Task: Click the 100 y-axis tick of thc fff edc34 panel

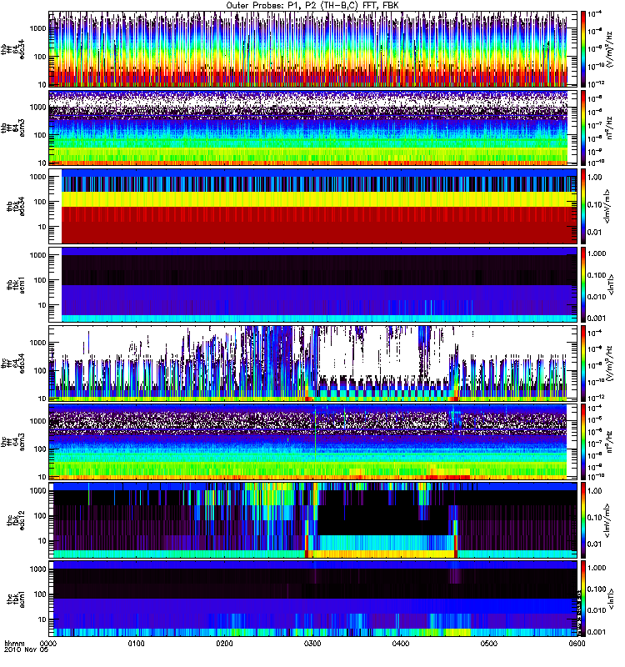Action: [40, 371]
